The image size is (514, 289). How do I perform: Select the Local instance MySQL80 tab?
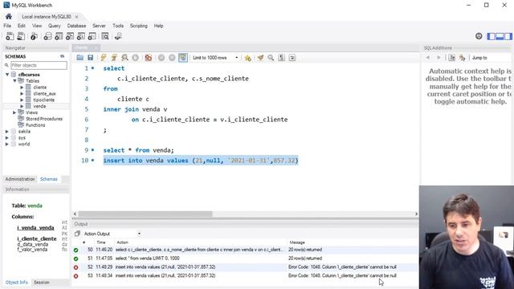pyautogui.click(x=47, y=16)
